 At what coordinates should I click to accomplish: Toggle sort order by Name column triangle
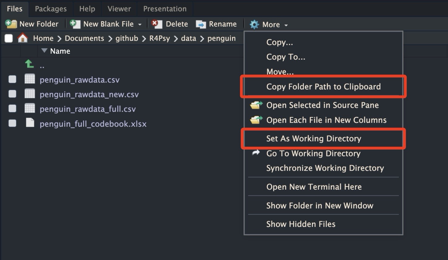[x=44, y=51]
